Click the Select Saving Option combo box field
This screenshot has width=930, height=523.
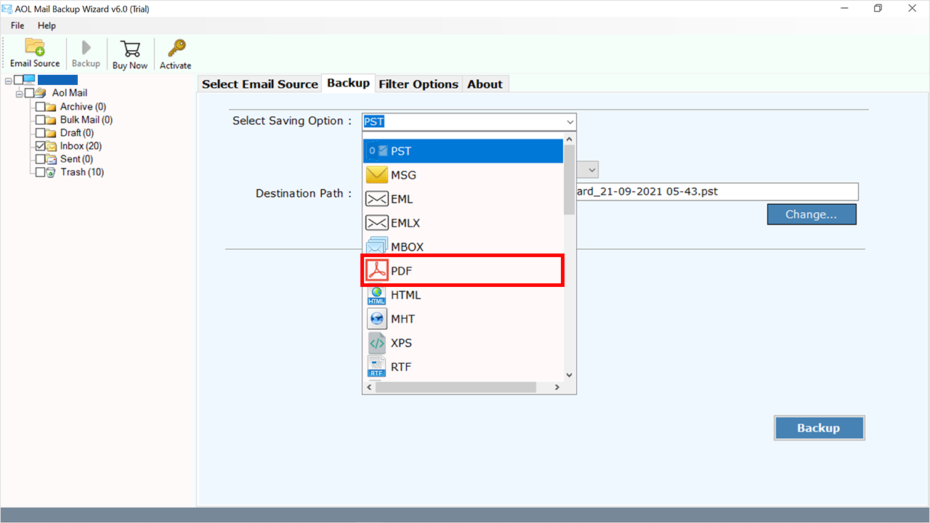coord(469,122)
